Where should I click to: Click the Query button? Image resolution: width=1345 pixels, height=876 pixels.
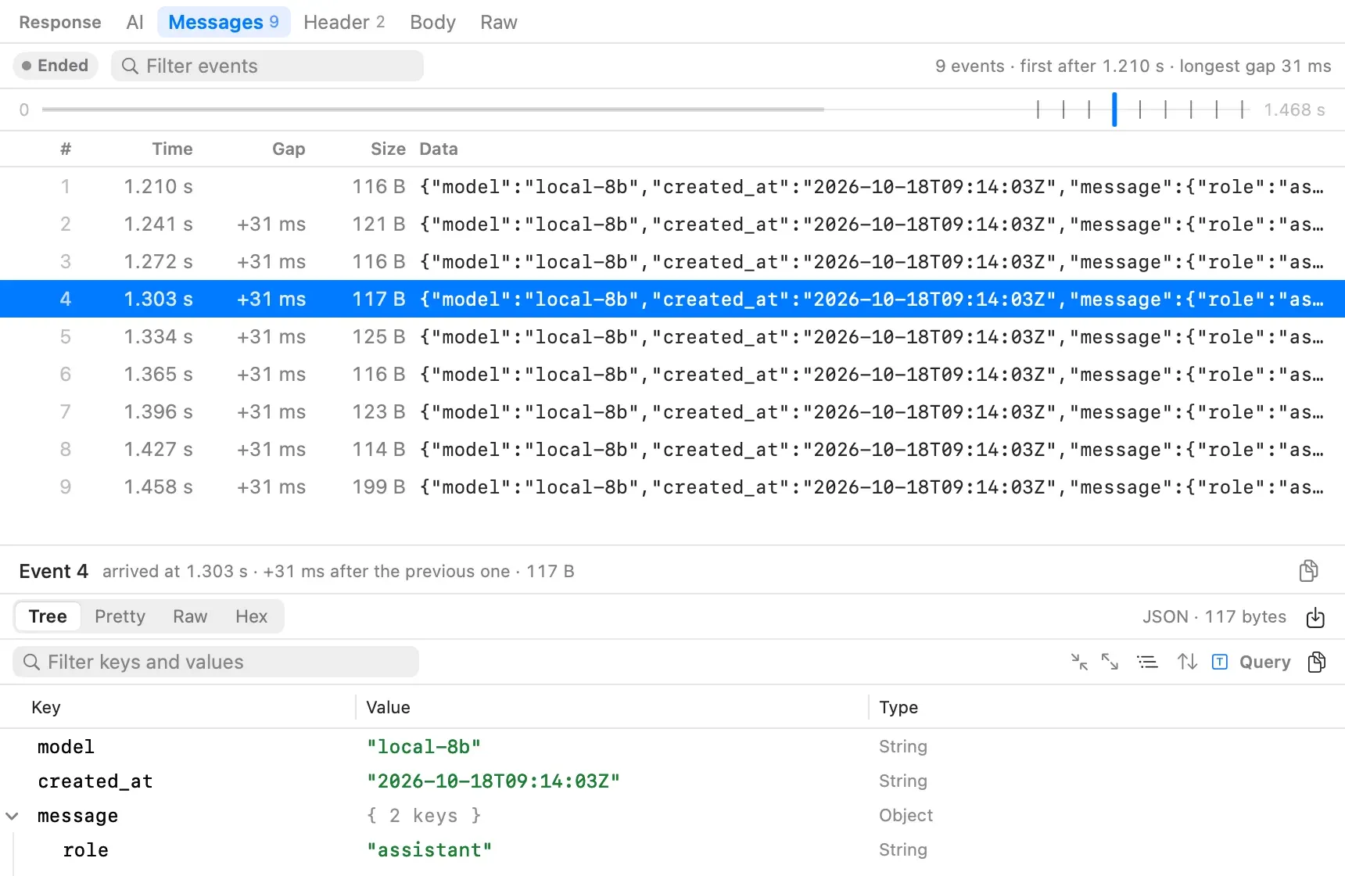point(1264,662)
